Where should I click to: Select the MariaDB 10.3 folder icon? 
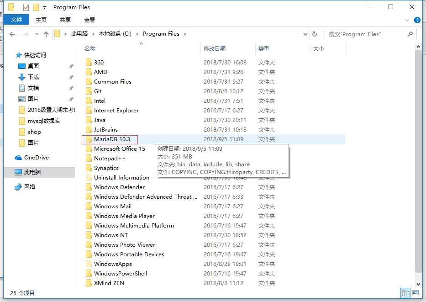(89, 139)
